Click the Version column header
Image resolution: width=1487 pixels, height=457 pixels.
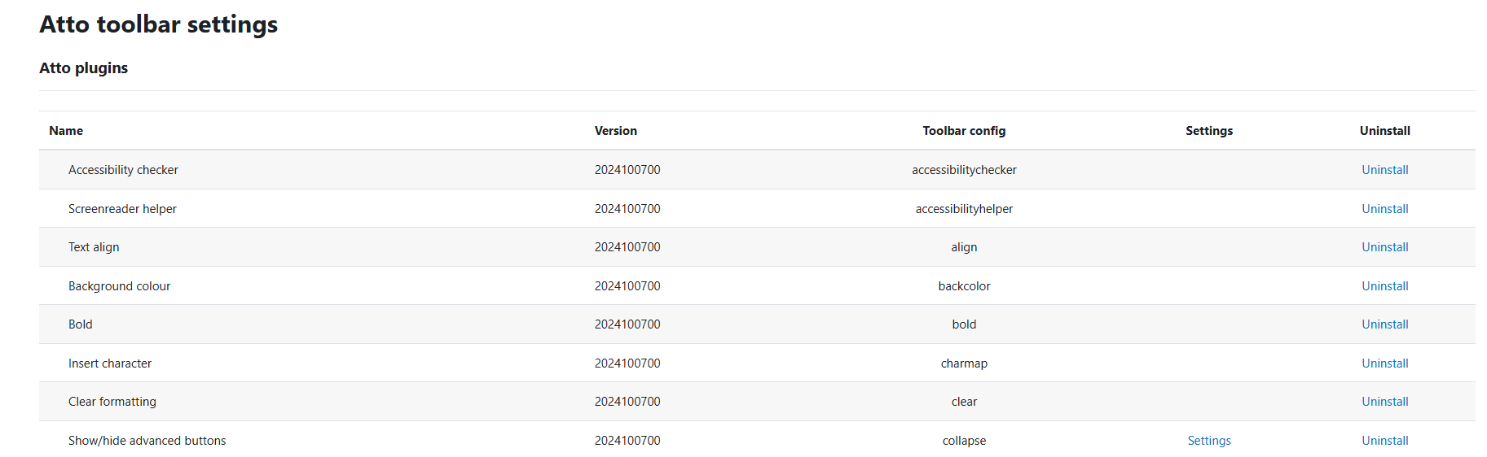615,131
